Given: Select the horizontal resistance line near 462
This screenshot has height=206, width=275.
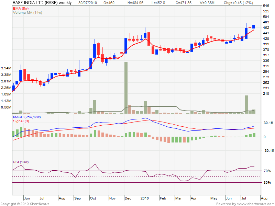Looking at the screenshot, I should pos(172,28).
